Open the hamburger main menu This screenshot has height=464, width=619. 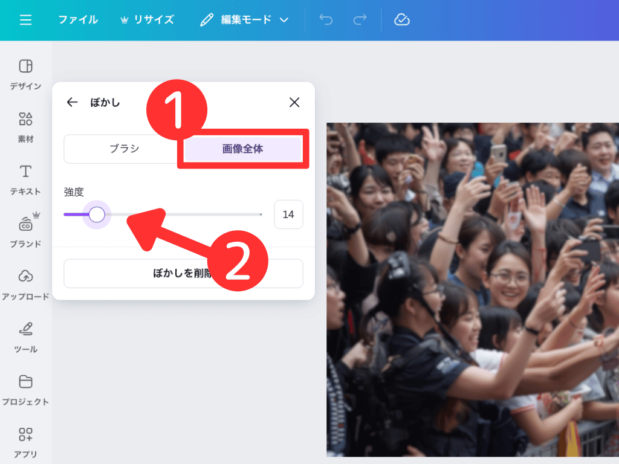coord(25,20)
